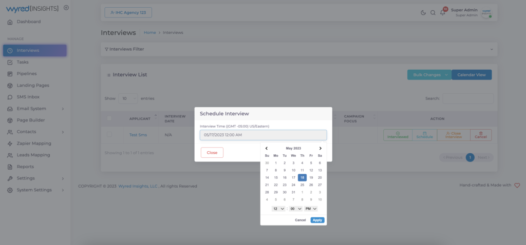Open Interviews in the sidebar
The height and width of the screenshot is (245, 526).
point(35,51)
